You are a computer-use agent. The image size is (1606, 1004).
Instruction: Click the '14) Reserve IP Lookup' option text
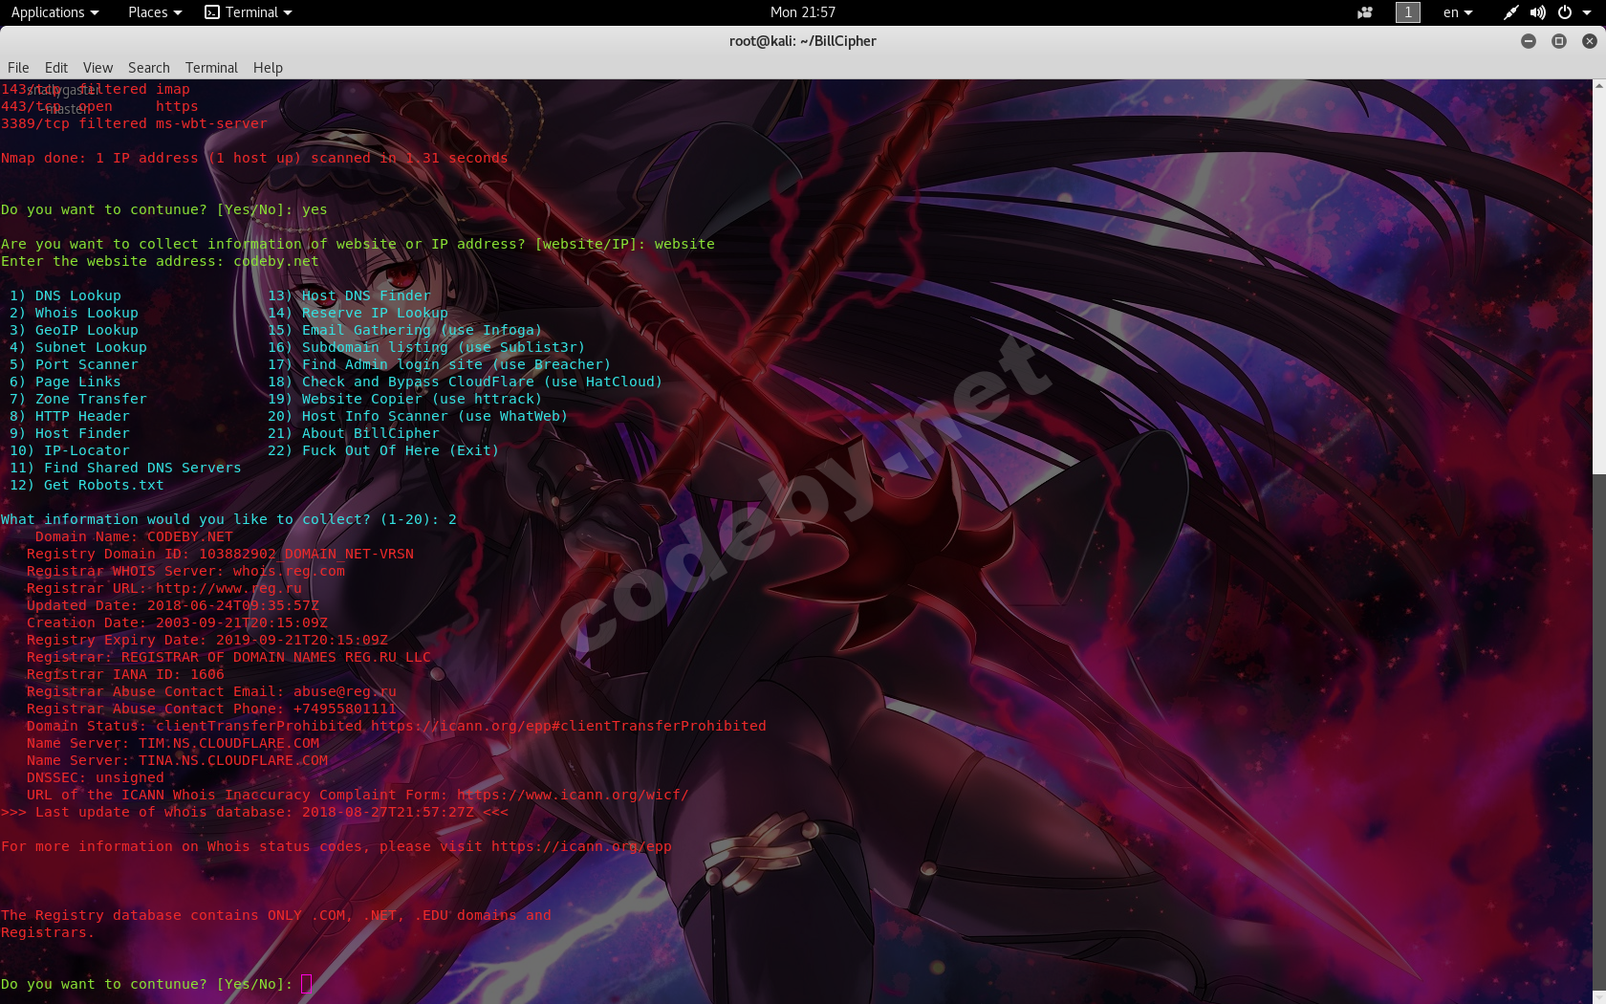pos(358,313)
